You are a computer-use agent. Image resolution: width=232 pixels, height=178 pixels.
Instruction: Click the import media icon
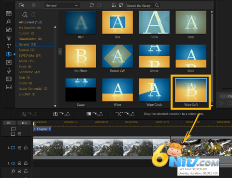[21, 5]
